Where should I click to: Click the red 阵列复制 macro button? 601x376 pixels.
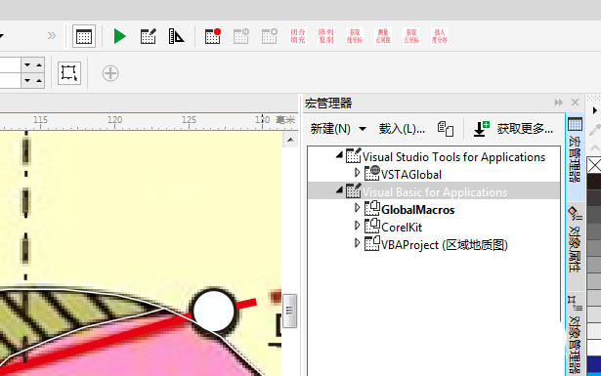pos(326,36)
